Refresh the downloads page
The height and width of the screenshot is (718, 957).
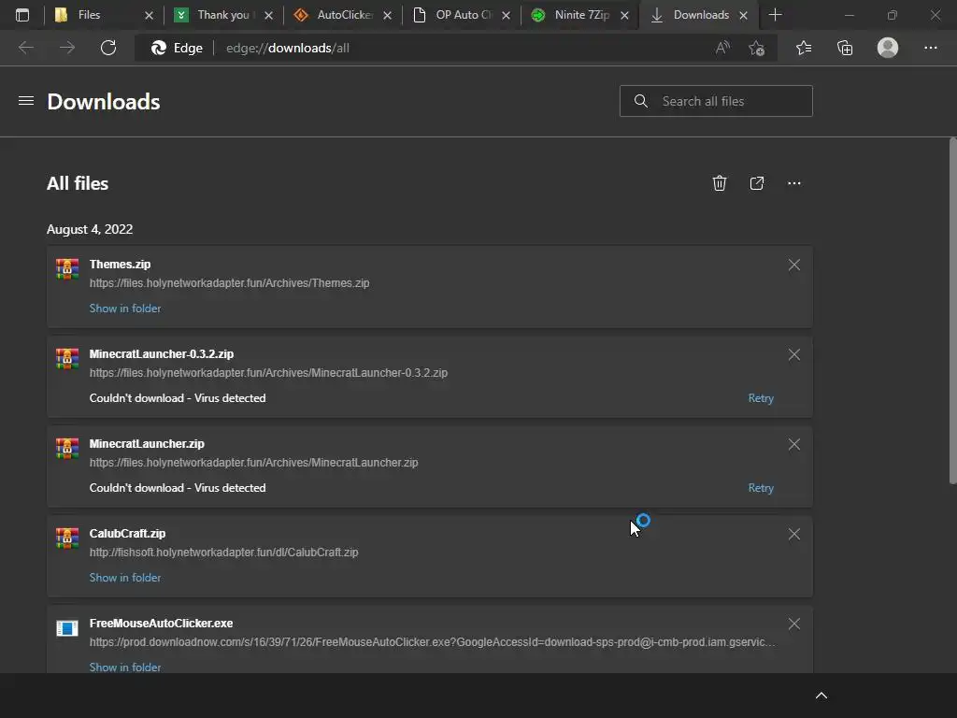click(108, 48)
